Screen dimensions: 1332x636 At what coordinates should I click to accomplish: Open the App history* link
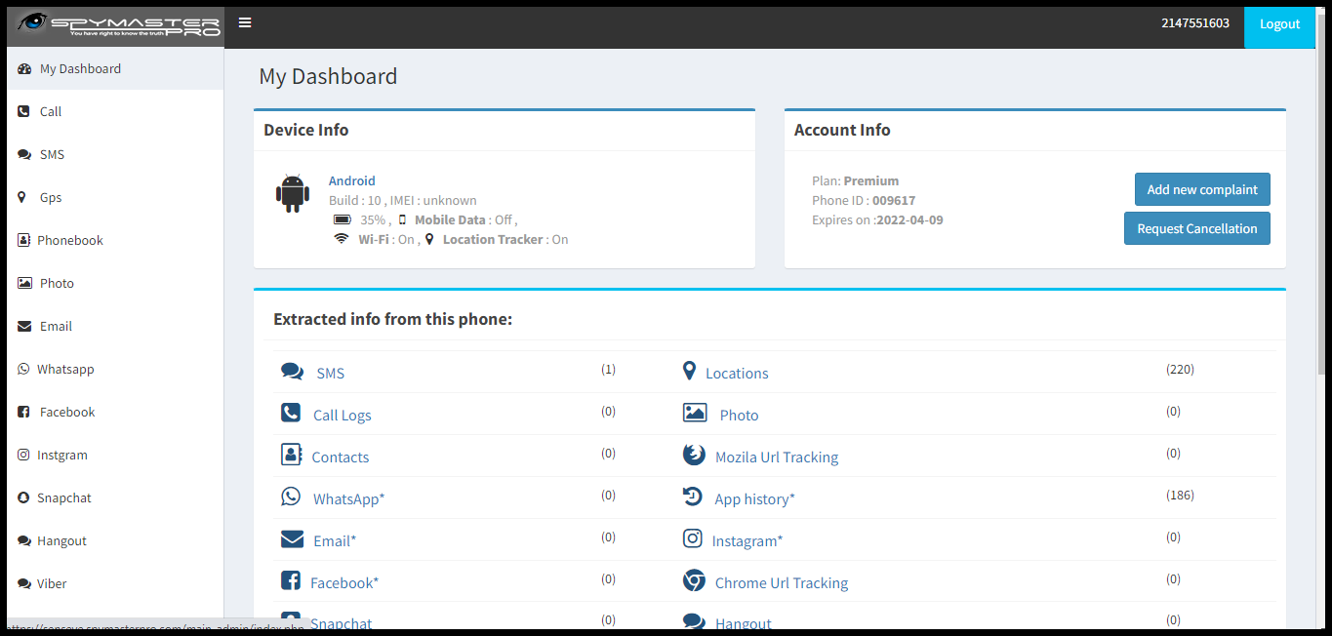pyautogui.click(x=755, y=498)
